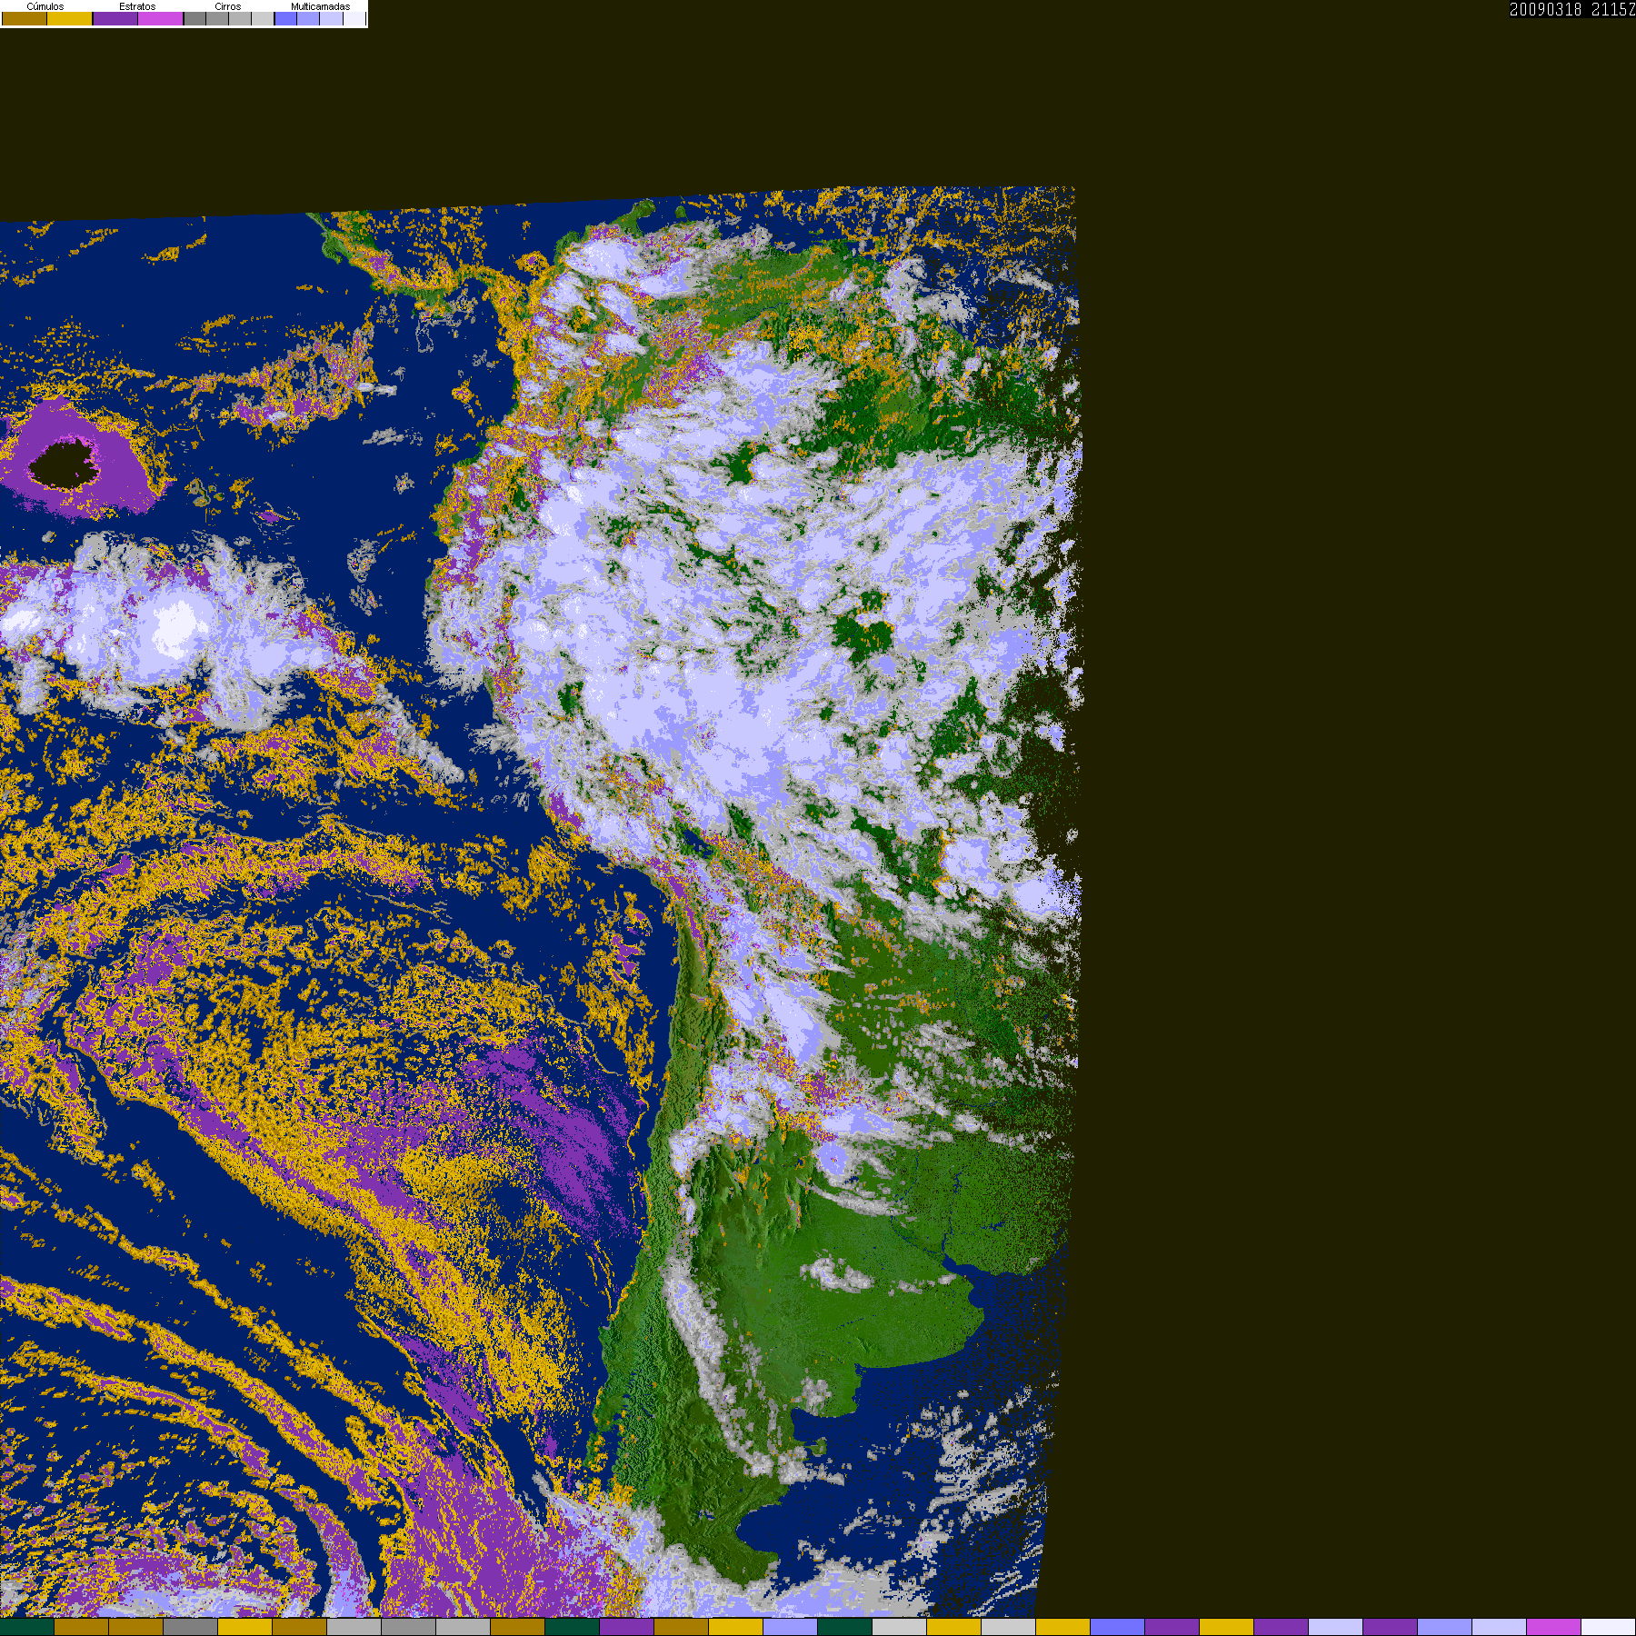Pick the darkest blue Multicamadas legend swatch

pos(286,19)
